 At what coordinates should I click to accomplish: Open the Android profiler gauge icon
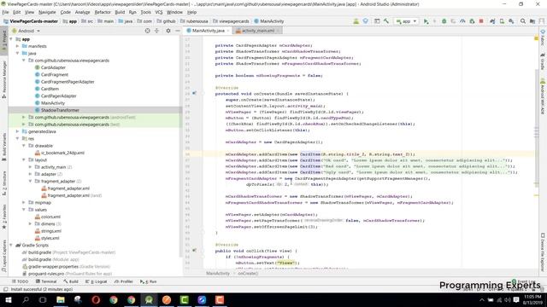click(462, 21)
